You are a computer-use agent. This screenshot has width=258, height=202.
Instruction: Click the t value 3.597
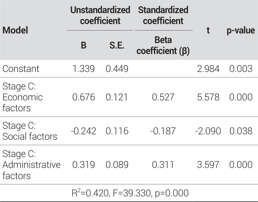click(208, 165)
